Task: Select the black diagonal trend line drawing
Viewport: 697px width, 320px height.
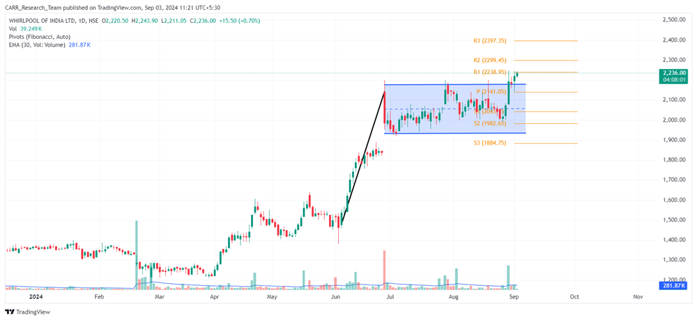Action: tap(362, 158)
